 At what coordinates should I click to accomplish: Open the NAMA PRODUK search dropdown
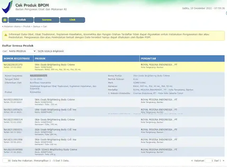coord(22,51)
